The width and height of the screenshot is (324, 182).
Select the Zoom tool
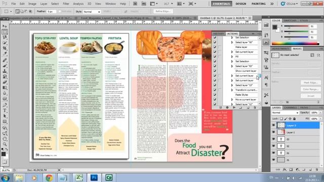5,144
